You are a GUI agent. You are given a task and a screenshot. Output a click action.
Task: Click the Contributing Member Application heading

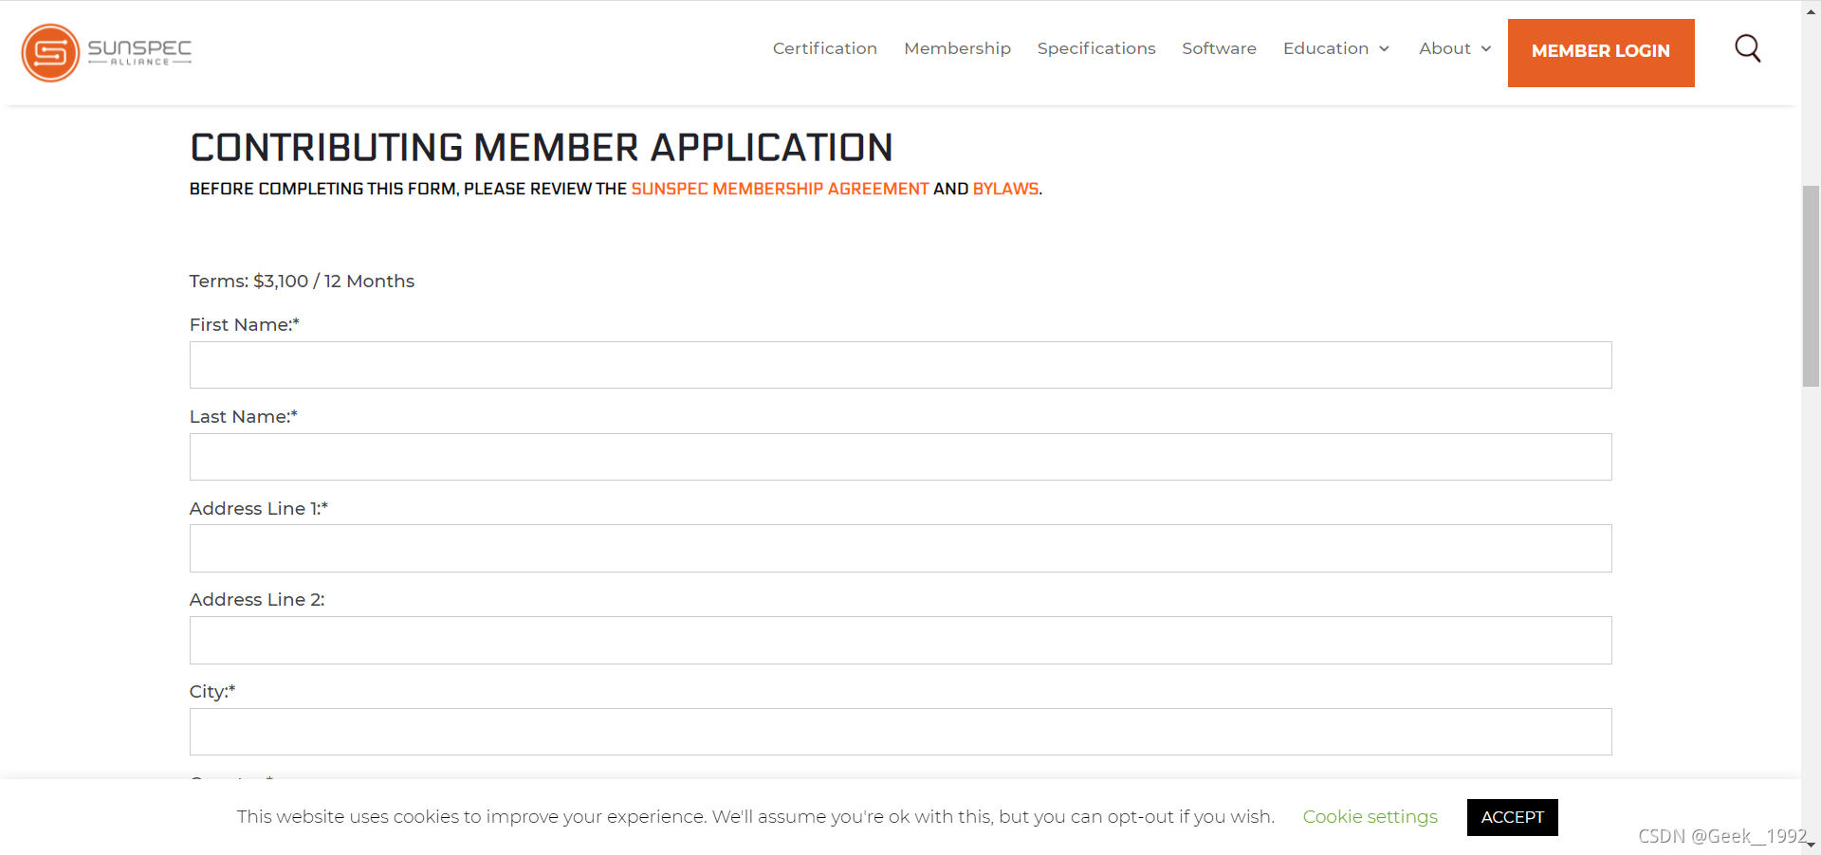542,148
